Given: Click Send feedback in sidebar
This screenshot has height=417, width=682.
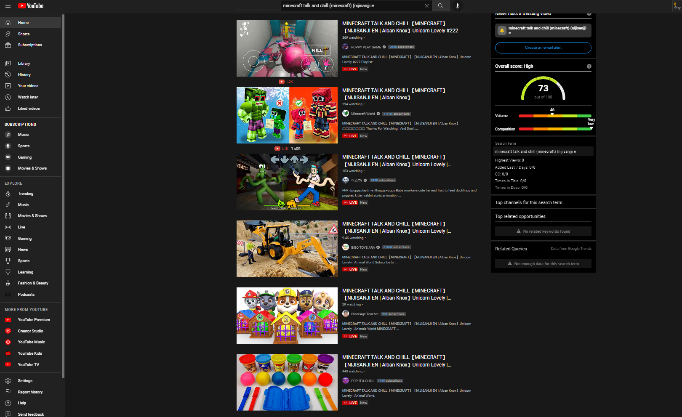Looking at the screenshot, I should coord(31,414).
